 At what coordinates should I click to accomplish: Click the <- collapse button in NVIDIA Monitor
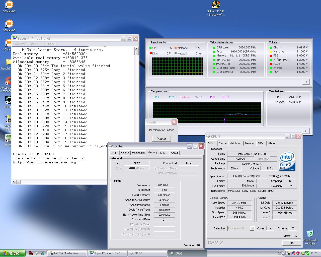[x=306, y=131]
